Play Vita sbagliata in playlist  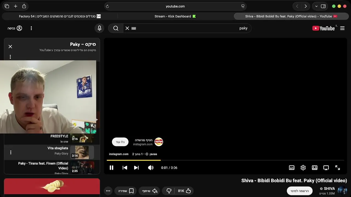coord(58,148)
